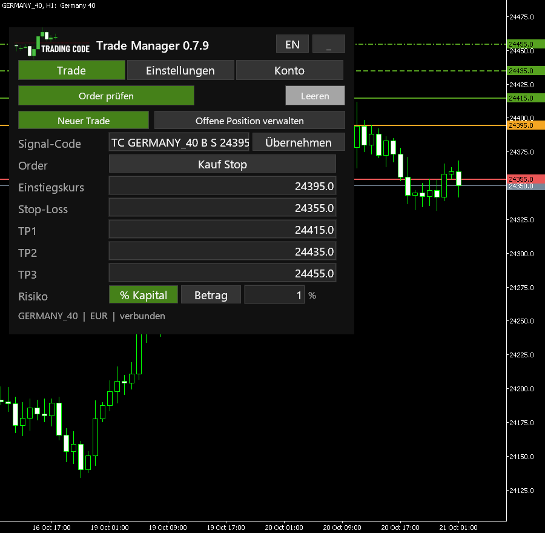Edit the Einstiegskurs value 24395.0
This screenshot has width=545, height=533.
[x=222, y=186]
